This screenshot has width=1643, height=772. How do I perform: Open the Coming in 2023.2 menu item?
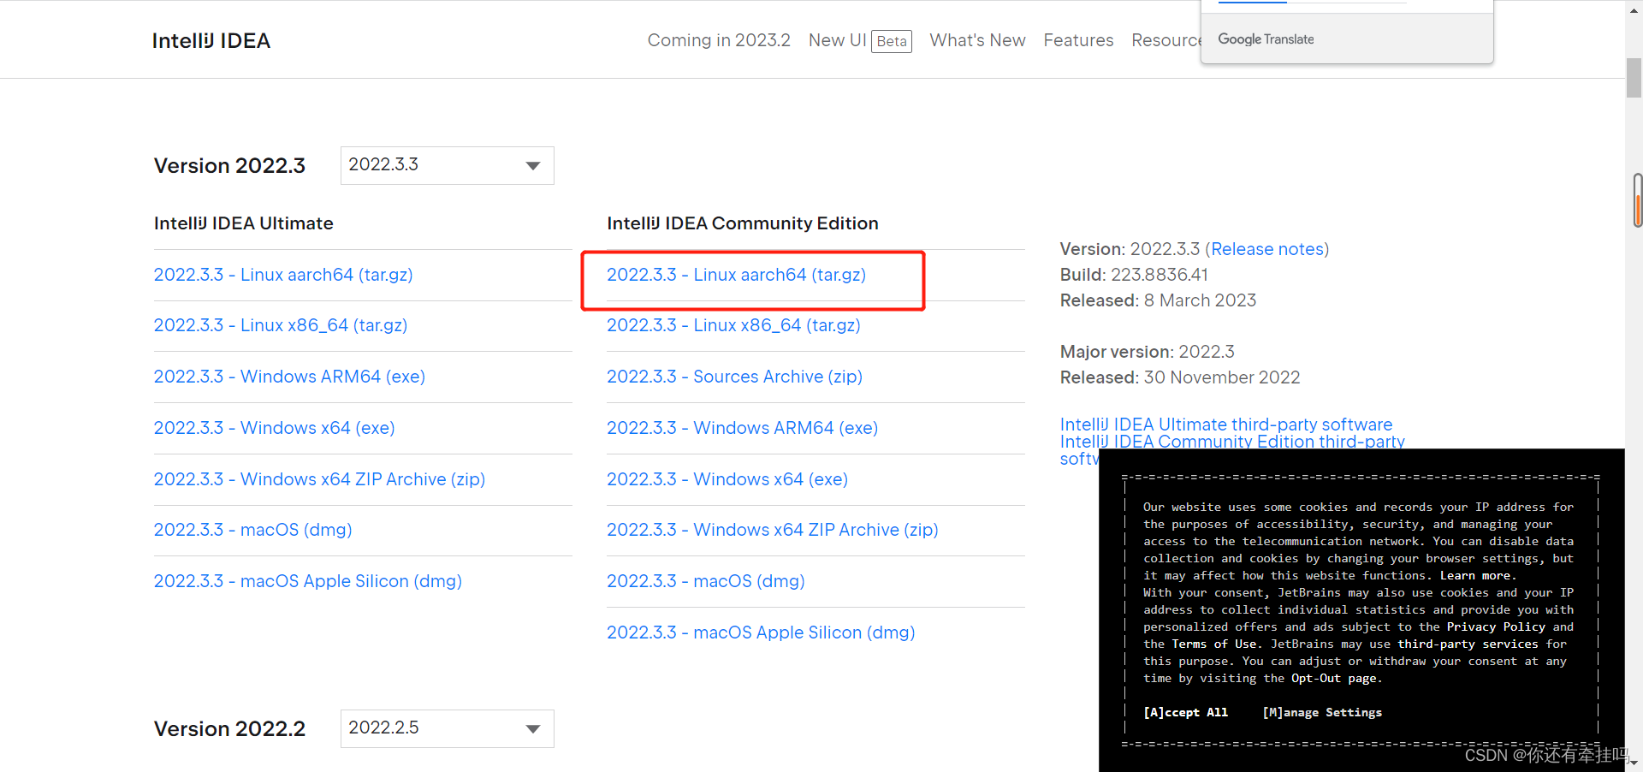click(x=719, y=40)
